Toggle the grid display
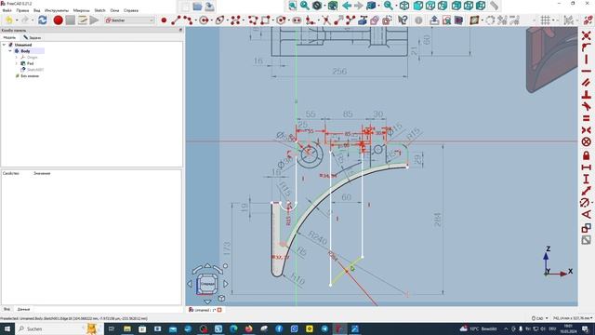595x335 pixels. point(546,20)
